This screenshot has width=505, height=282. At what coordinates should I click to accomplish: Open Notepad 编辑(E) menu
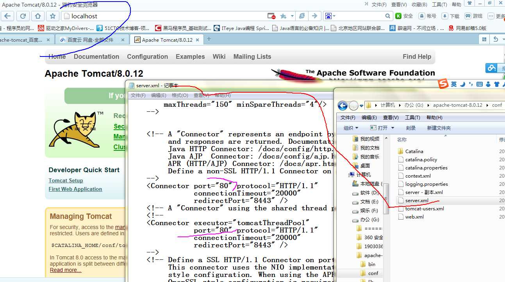(x=159, y=95)
